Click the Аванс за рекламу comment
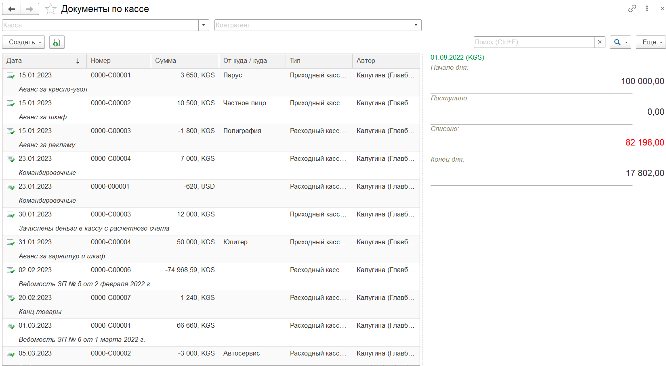Viewport: 666px width, 366px height. point(47,145)
